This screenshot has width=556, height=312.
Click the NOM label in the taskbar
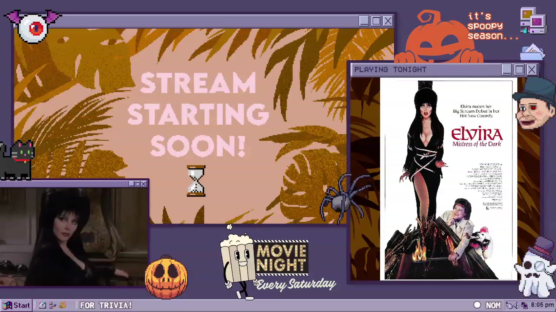[x=493, y=305]
